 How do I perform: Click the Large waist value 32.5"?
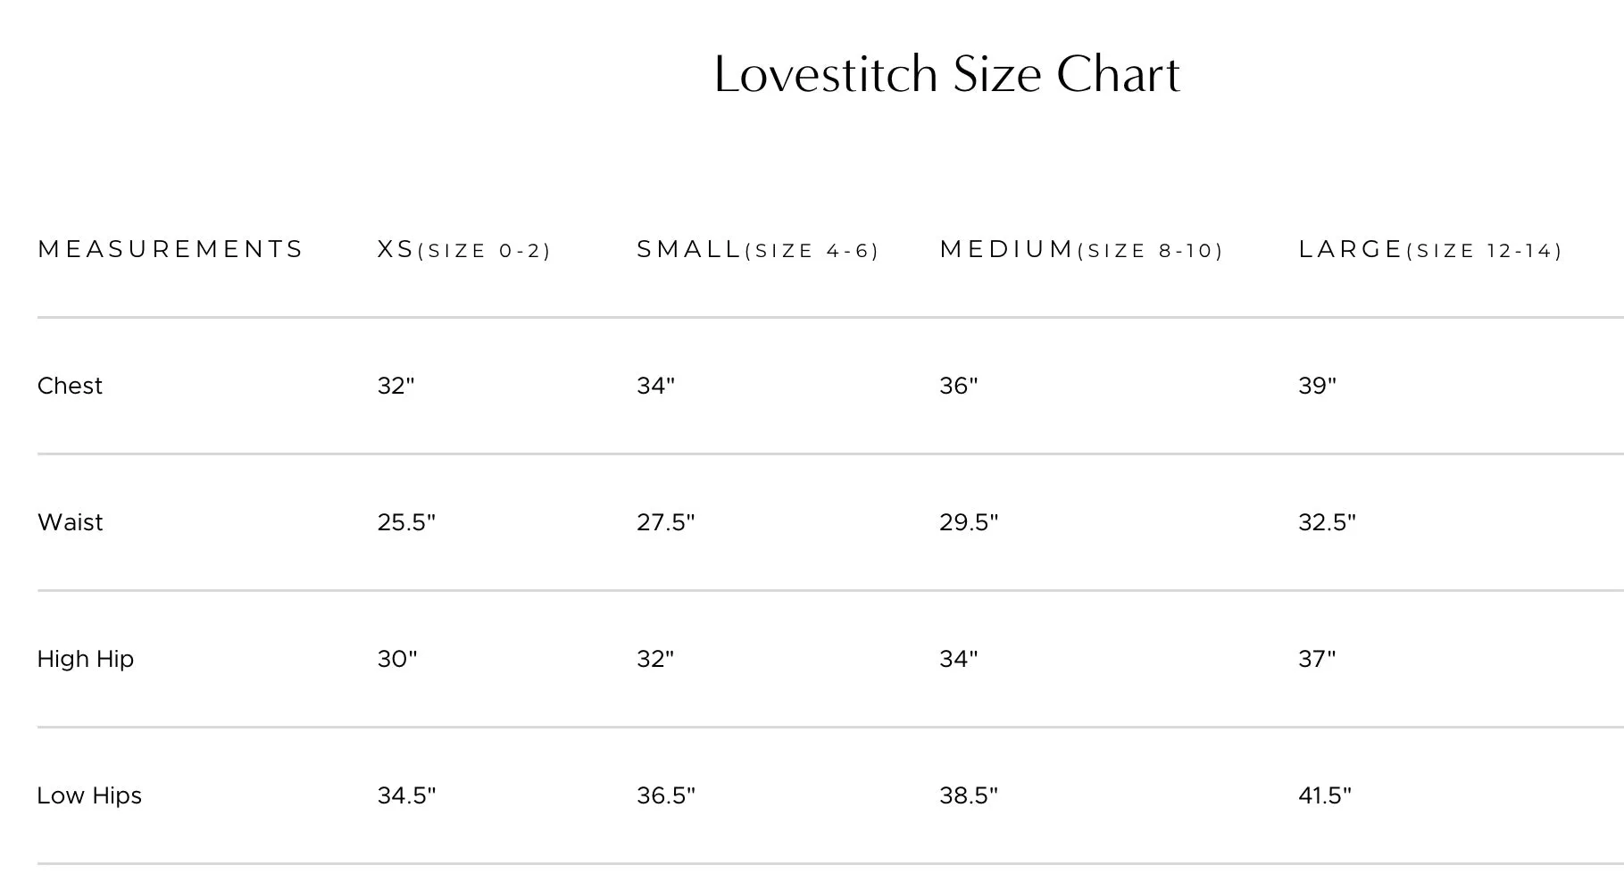(x=1328, y=522)
